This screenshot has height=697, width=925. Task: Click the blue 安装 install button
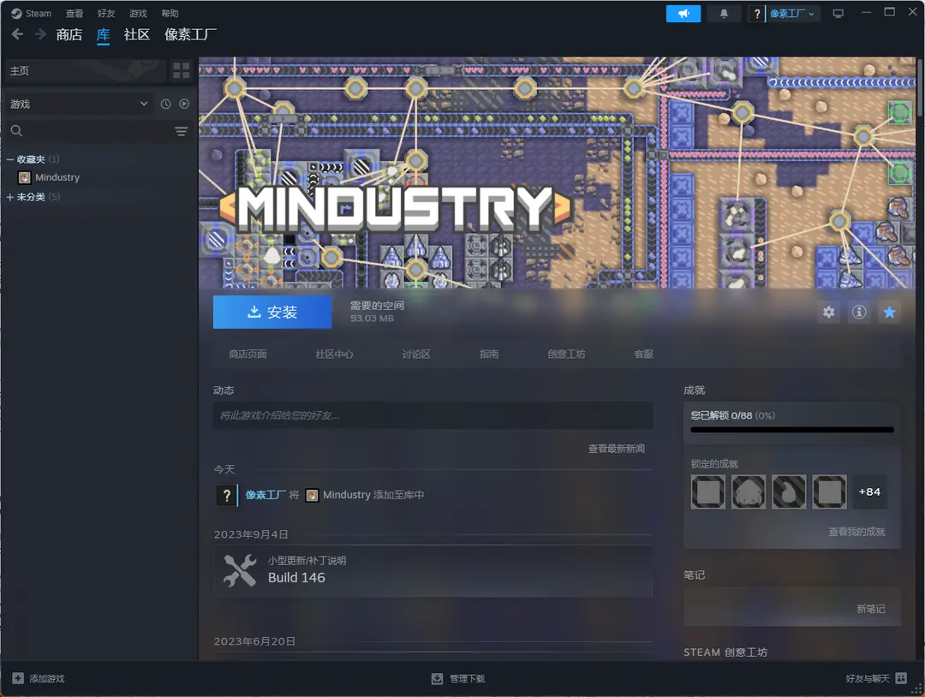click(272, 312)
